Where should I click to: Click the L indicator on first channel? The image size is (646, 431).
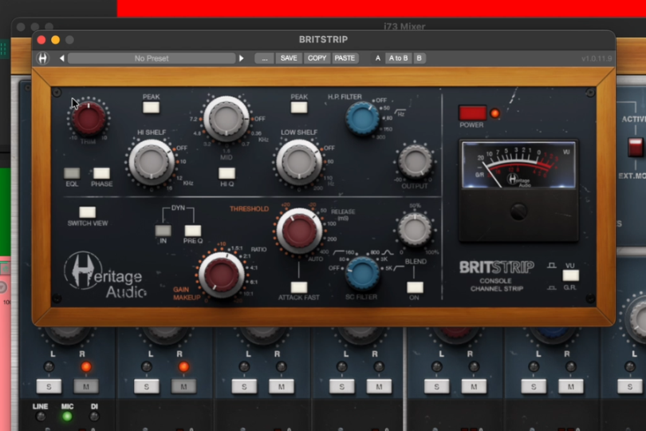pos(49,366)
